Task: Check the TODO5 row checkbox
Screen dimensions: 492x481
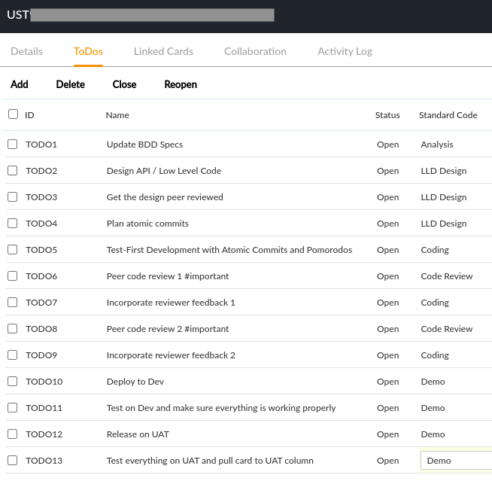Action: (13, 250)
